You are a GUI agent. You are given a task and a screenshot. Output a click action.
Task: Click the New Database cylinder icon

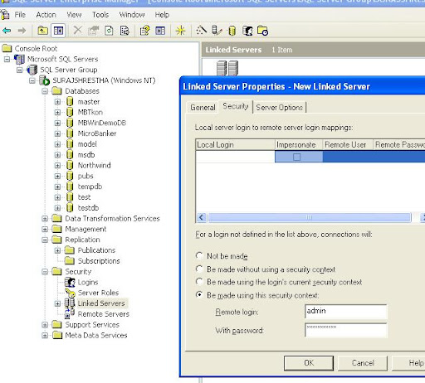tap(232, 31)
